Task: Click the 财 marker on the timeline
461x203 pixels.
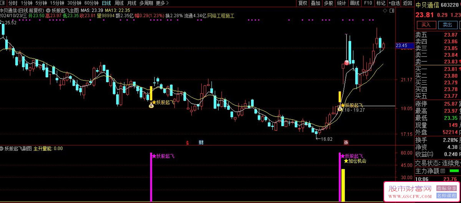Action: tap(201, 143)
